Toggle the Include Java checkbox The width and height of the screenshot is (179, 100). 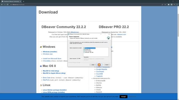coord(84,49)
